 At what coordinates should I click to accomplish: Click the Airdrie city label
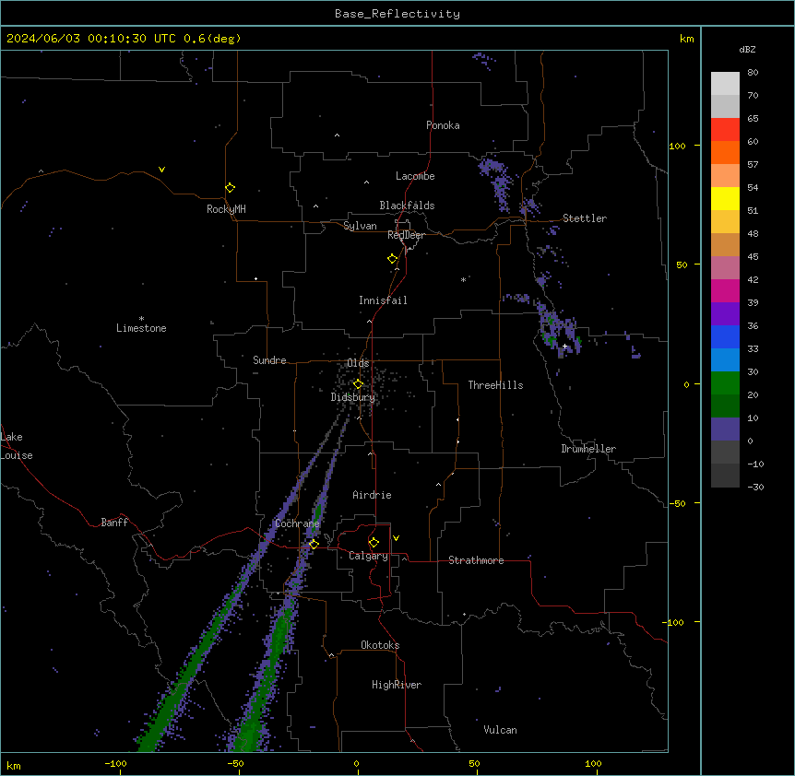click(373, 495)
